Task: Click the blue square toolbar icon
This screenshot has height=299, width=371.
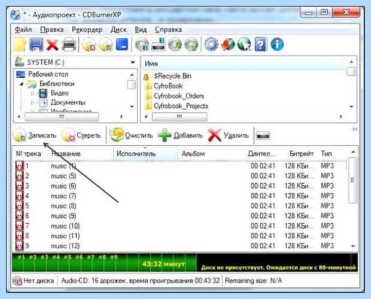Action: [122, 44]
